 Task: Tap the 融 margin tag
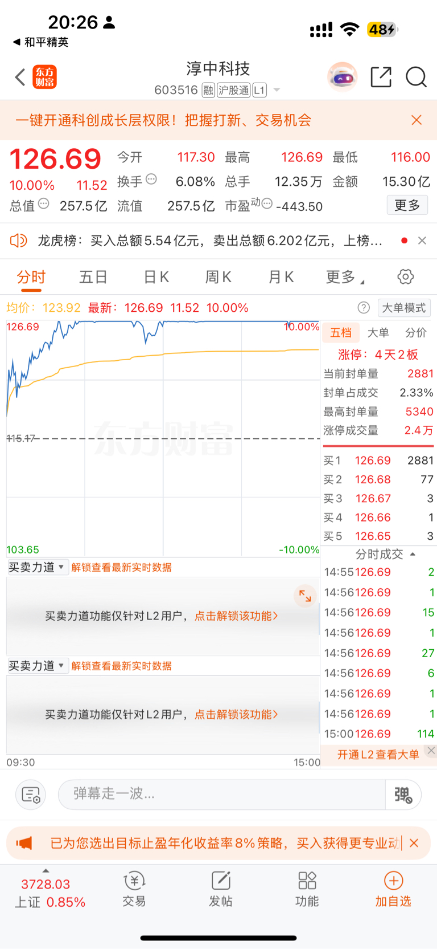click(208, 90)
